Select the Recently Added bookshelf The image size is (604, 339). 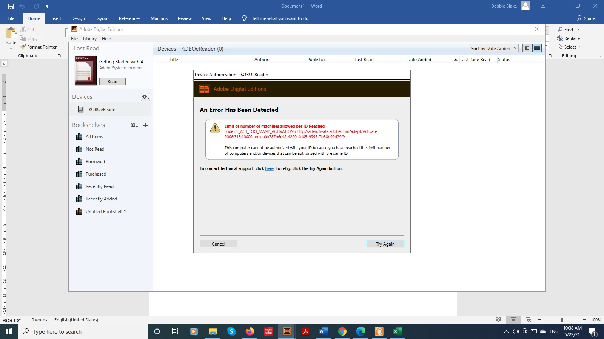(x=101, y=199)
